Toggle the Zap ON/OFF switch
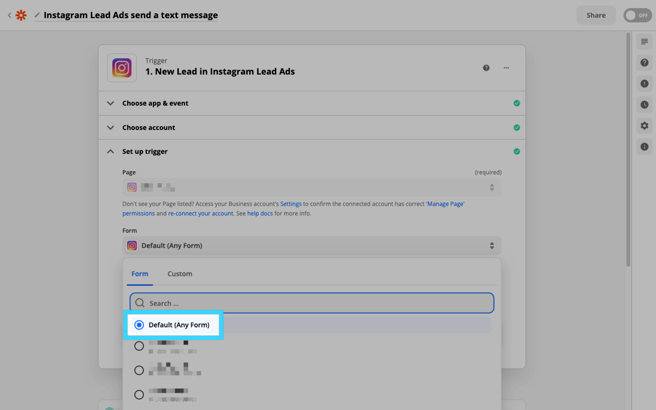Image resolution: width=656 pixels, height=410 pixels. coord(637,15)
